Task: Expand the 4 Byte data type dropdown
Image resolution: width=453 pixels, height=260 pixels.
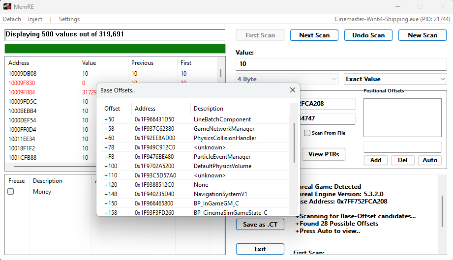Action: point(287,79)
